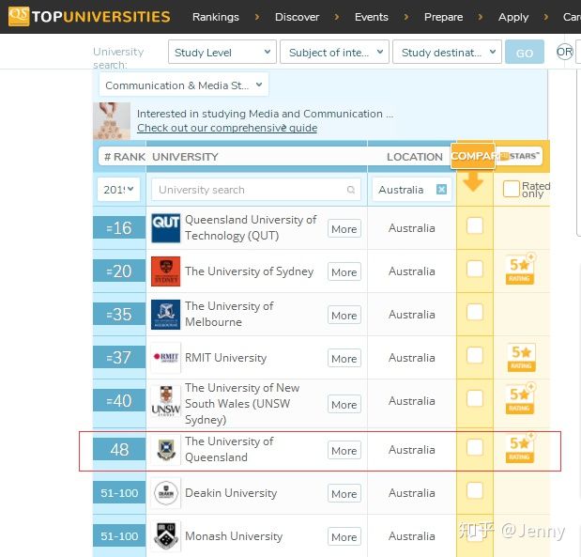Click the 5-star rating badge for University of Sydney
581x557 pixels.
520,270
